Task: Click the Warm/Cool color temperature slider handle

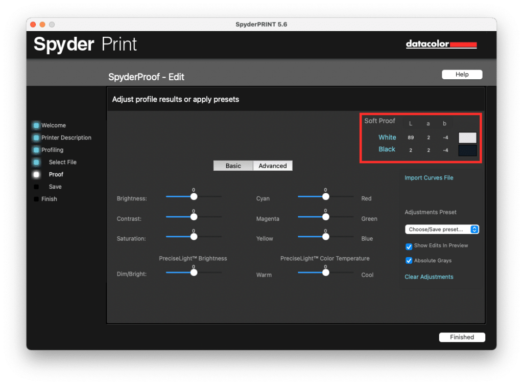Action: 326,273
